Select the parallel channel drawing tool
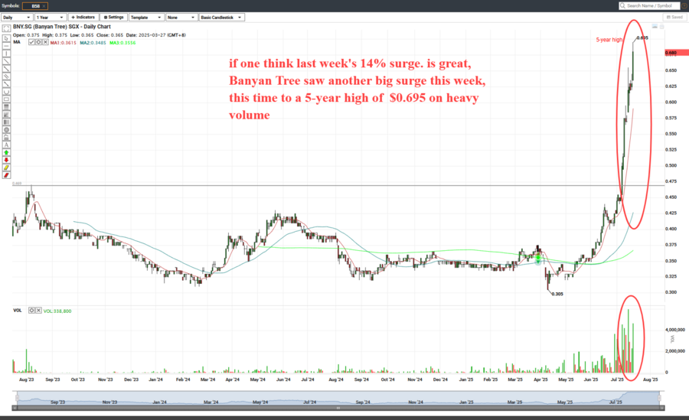This screenshot has height=420, width=689. pos(6,76)
